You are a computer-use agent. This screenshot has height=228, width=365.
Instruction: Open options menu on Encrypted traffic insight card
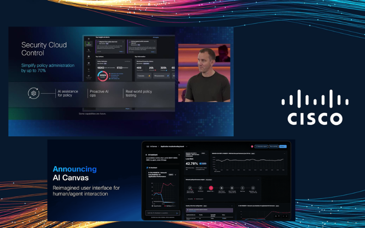155,41
